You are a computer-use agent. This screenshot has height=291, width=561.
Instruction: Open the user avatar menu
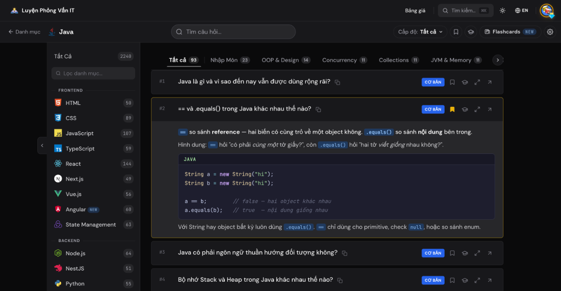click(547, 10)
